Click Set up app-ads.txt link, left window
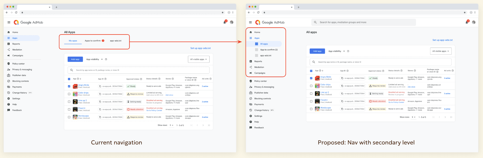 point(200,48)
